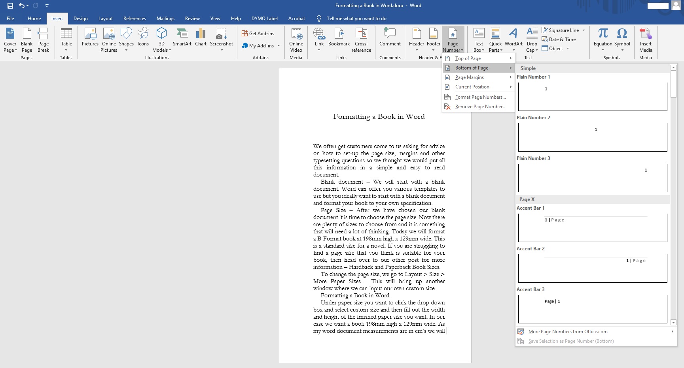The height and width of the screenshot is (368, 684).
Task: Click Format Page Numbers option
Action: click(x=479, y=97)
